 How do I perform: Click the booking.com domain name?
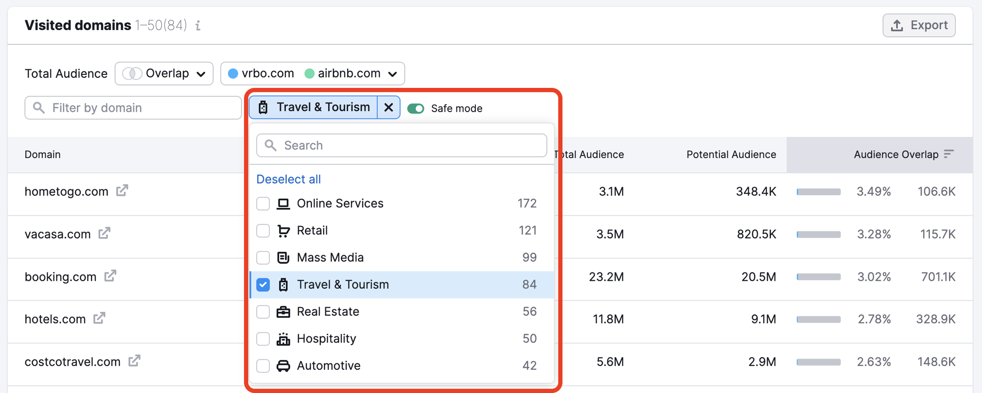[61, 277]
